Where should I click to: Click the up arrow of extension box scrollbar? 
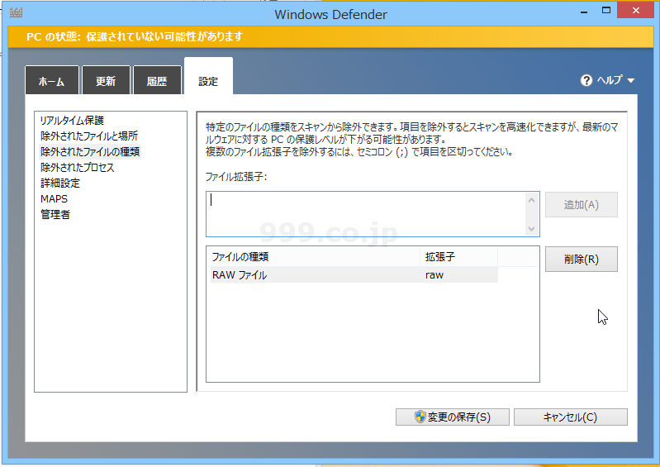tap(531, 200)
